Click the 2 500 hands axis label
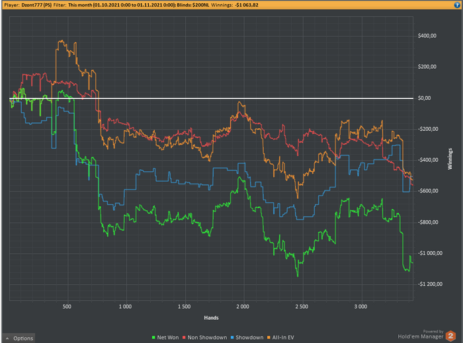This screenshot has width=463, height=343. point(302,307)
